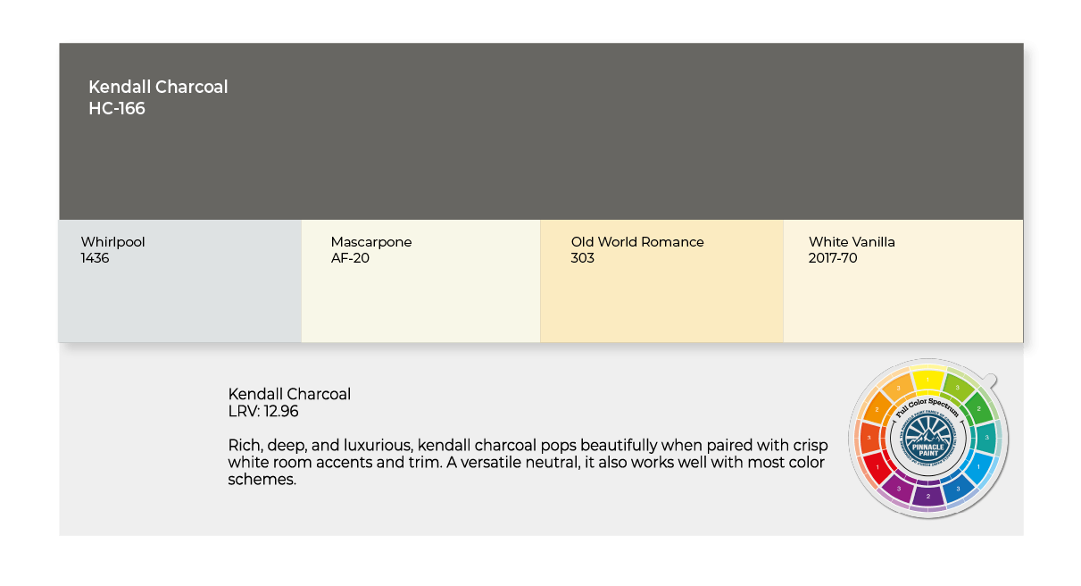1081x586 pixels.
Task: Choose the magenta wheel segment
Action: pyautogui.click(x=897, y=488)
